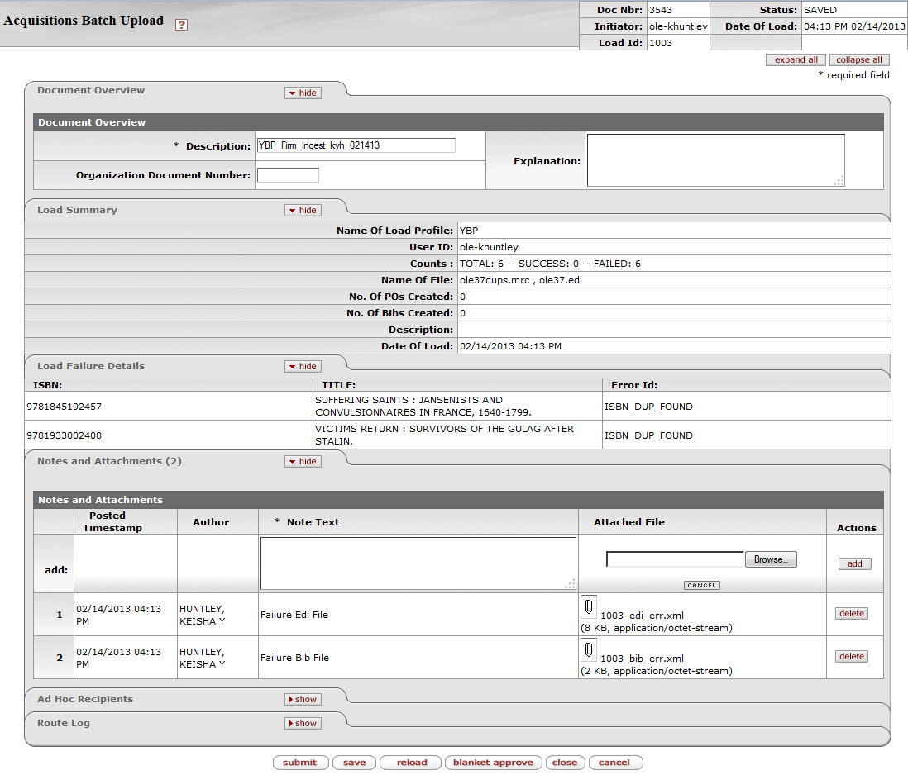Show the Route Log section
Viewport: 908px width, 775px height.
[303, 724]
